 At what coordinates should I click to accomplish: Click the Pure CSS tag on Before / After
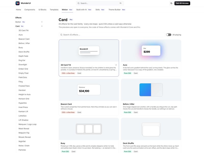[127, 112]
